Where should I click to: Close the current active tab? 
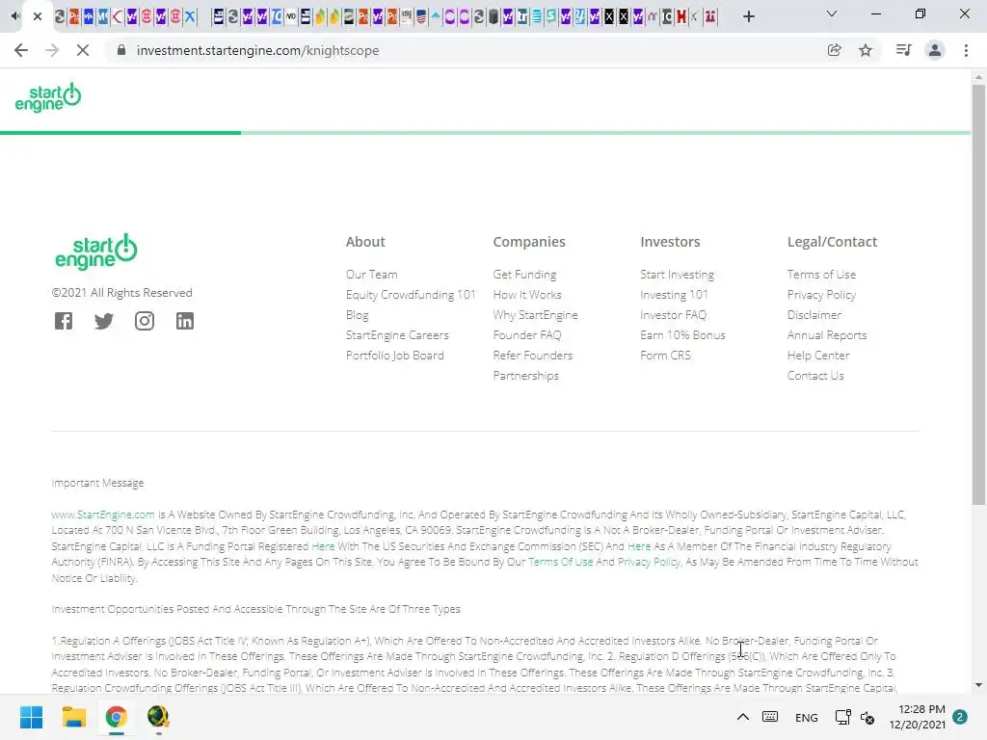[38, 16]
